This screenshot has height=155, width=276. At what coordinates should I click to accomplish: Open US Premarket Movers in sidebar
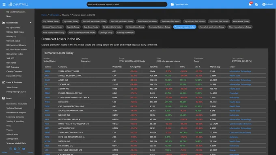click(16, 45)
